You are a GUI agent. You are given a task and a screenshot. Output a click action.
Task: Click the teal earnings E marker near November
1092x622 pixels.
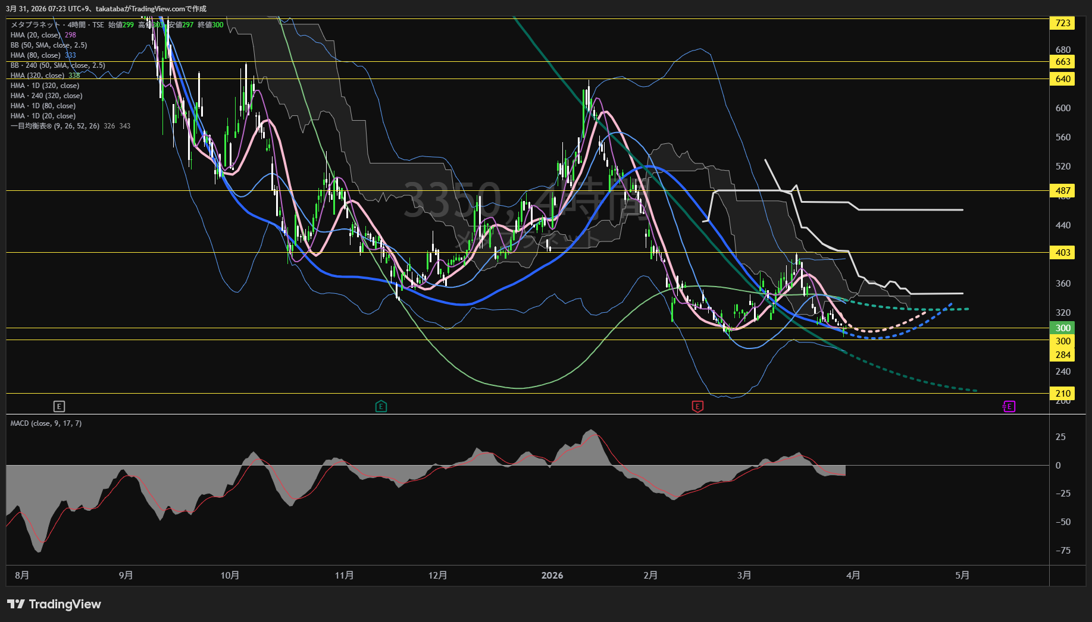[x=381, y=407]
